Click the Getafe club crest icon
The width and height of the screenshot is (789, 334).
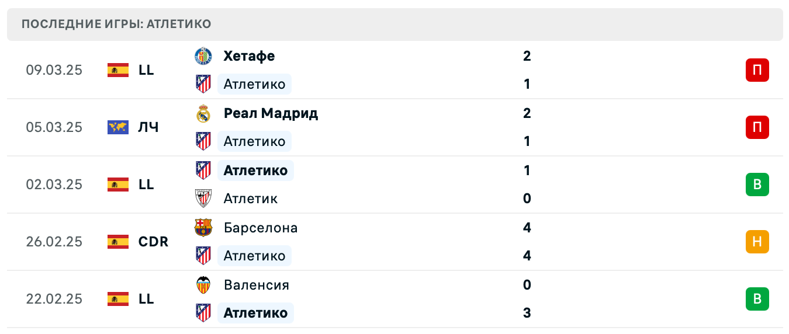pyautogui.click(x=203, y=56)
